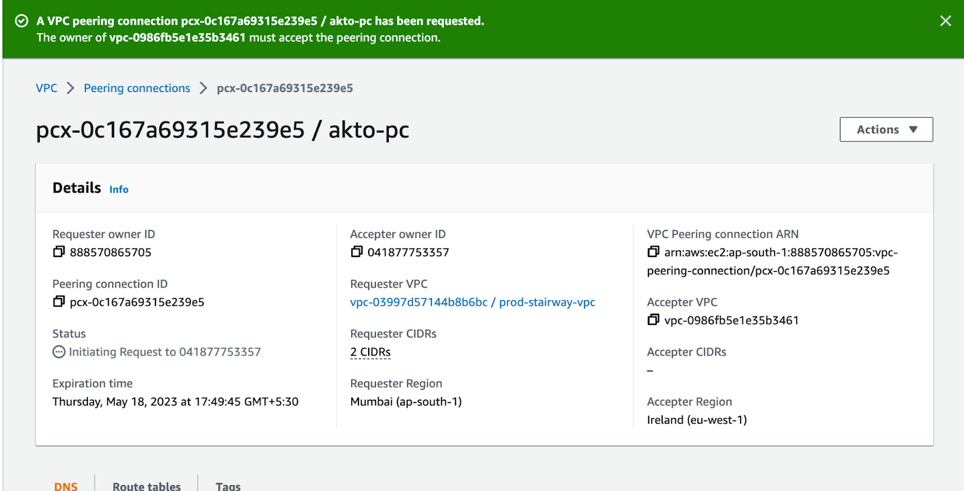Screen dimensions: 964x491
Task: Show the 2 CIDRs requester details
Action: pyautogui.click(x=370, y=352)
